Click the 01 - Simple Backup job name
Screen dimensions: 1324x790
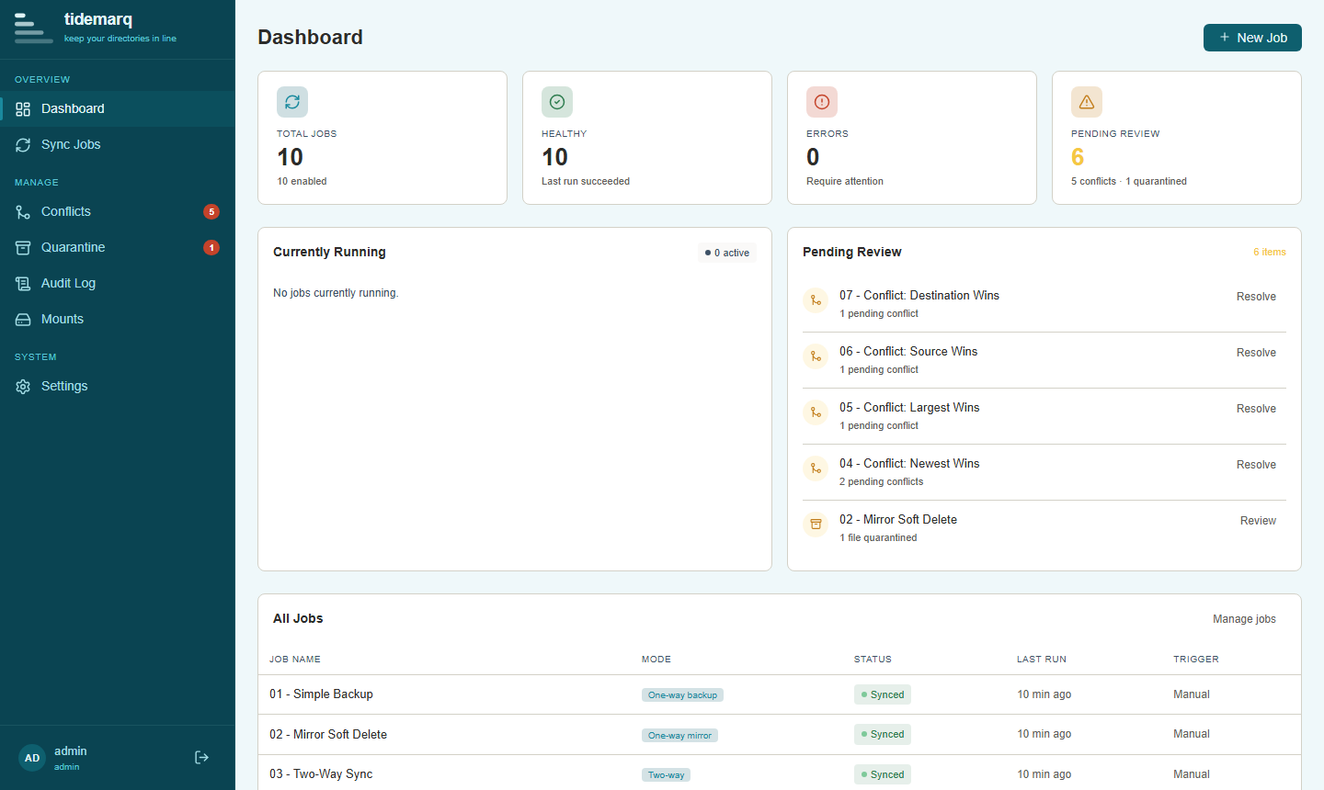[x=321, y=694]
